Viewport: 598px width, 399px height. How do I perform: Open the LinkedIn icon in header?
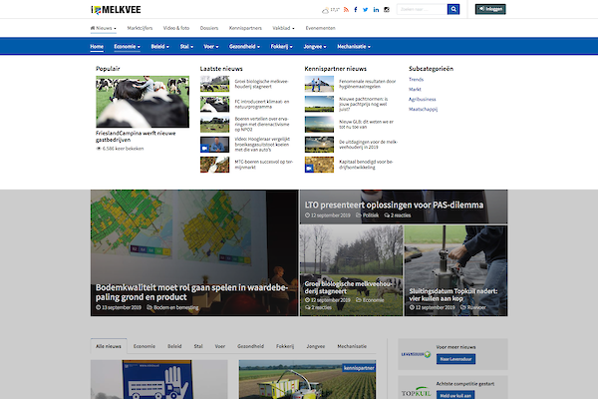377,9
